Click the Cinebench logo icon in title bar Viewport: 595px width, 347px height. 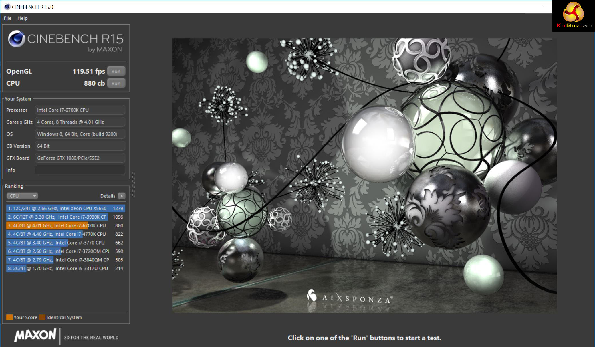[7, 7]
